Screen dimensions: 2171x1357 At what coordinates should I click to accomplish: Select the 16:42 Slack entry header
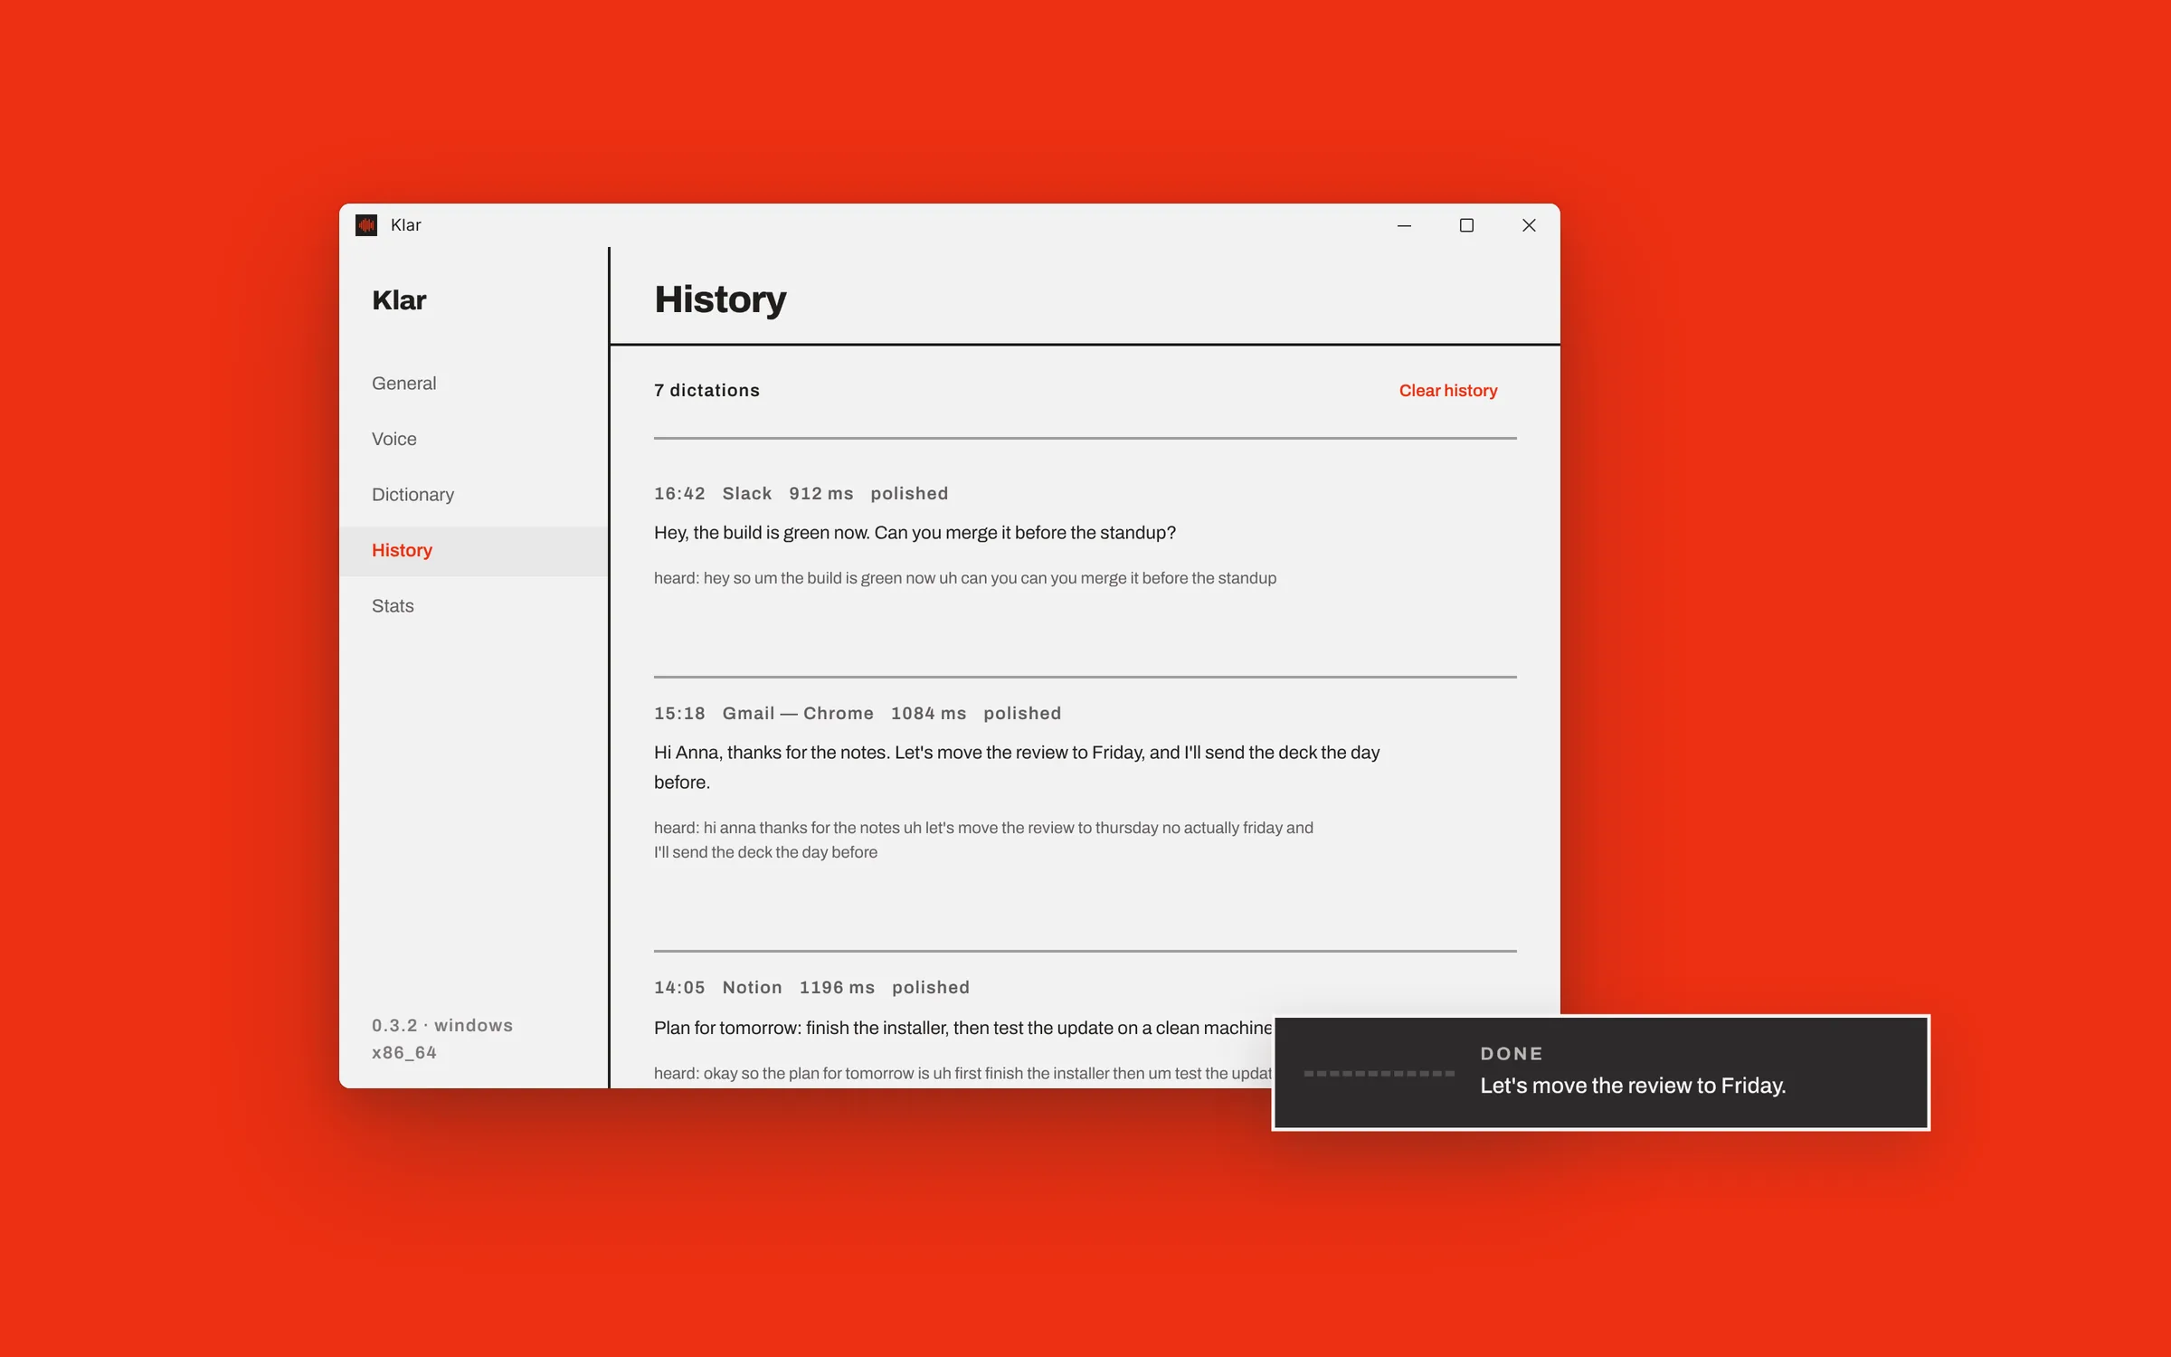point(801,494)
